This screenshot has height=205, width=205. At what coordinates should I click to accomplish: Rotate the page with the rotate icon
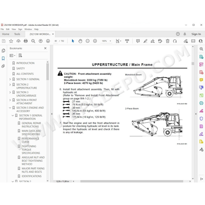175,41
